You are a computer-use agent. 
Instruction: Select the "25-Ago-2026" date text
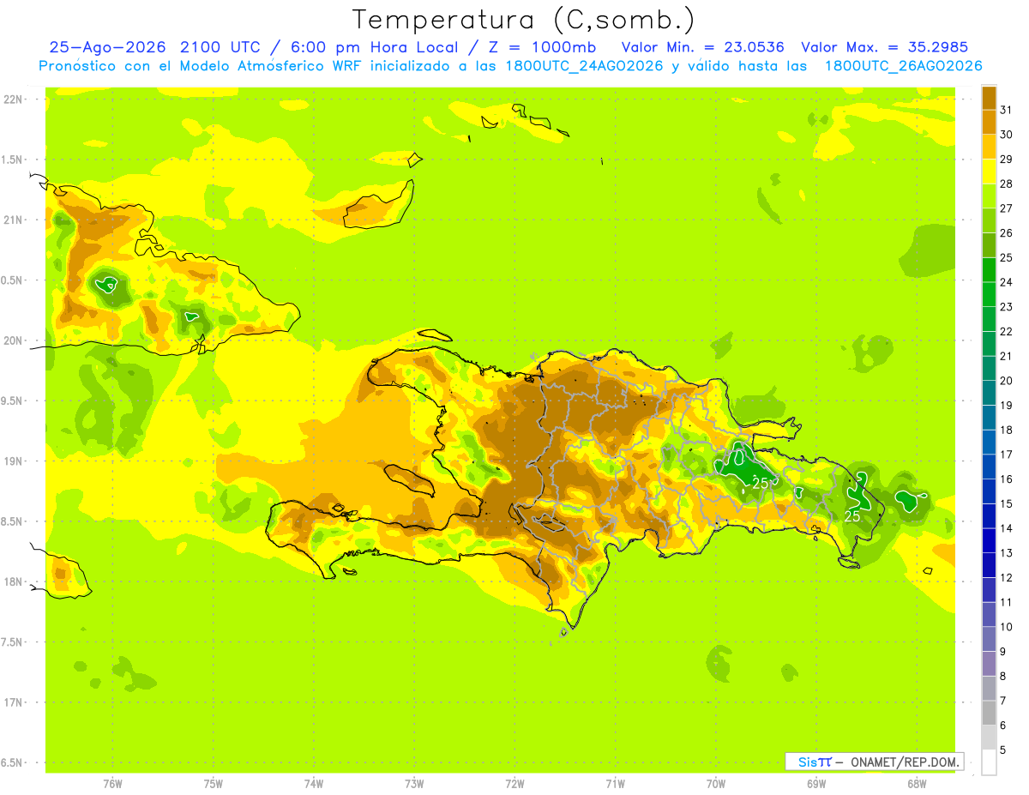tap(108, 47)
